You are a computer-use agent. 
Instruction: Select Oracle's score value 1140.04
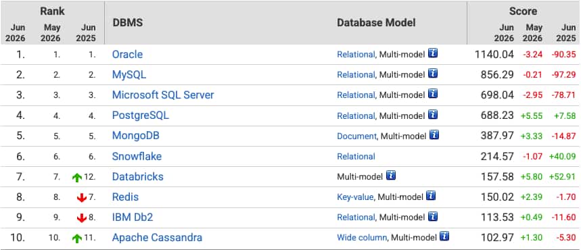(494, 55)
